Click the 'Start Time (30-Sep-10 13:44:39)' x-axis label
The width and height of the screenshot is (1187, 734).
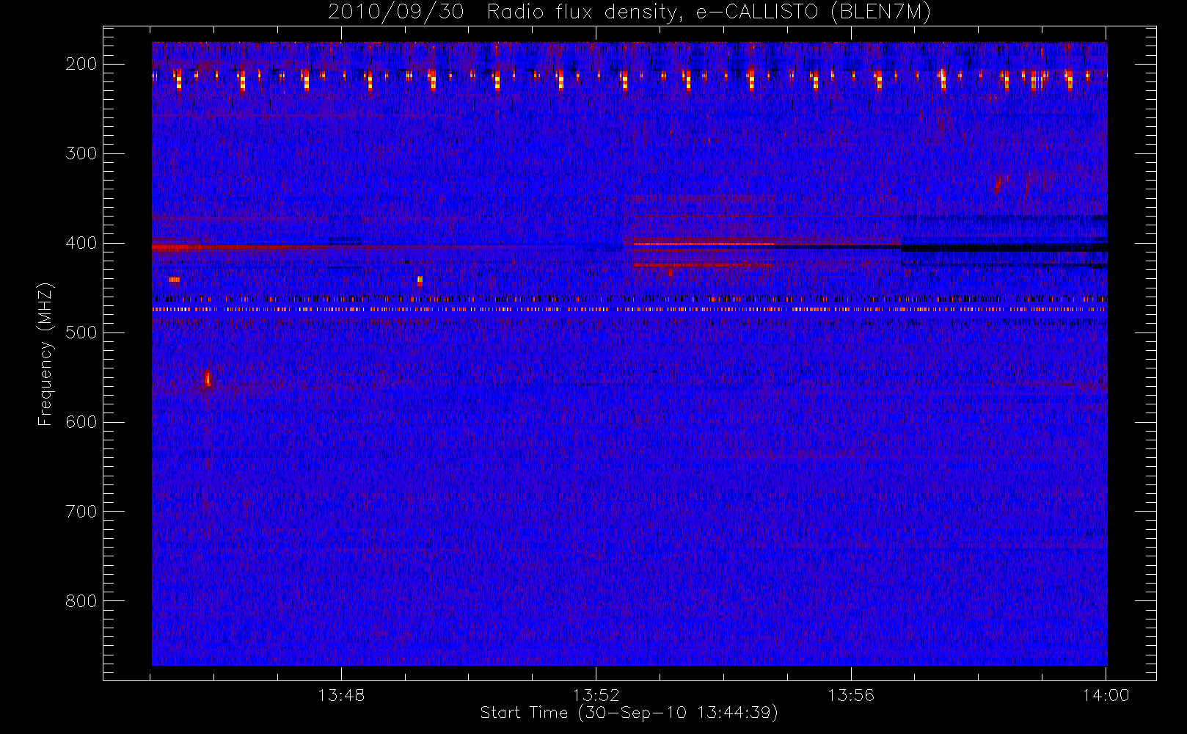tap(629, 713)
